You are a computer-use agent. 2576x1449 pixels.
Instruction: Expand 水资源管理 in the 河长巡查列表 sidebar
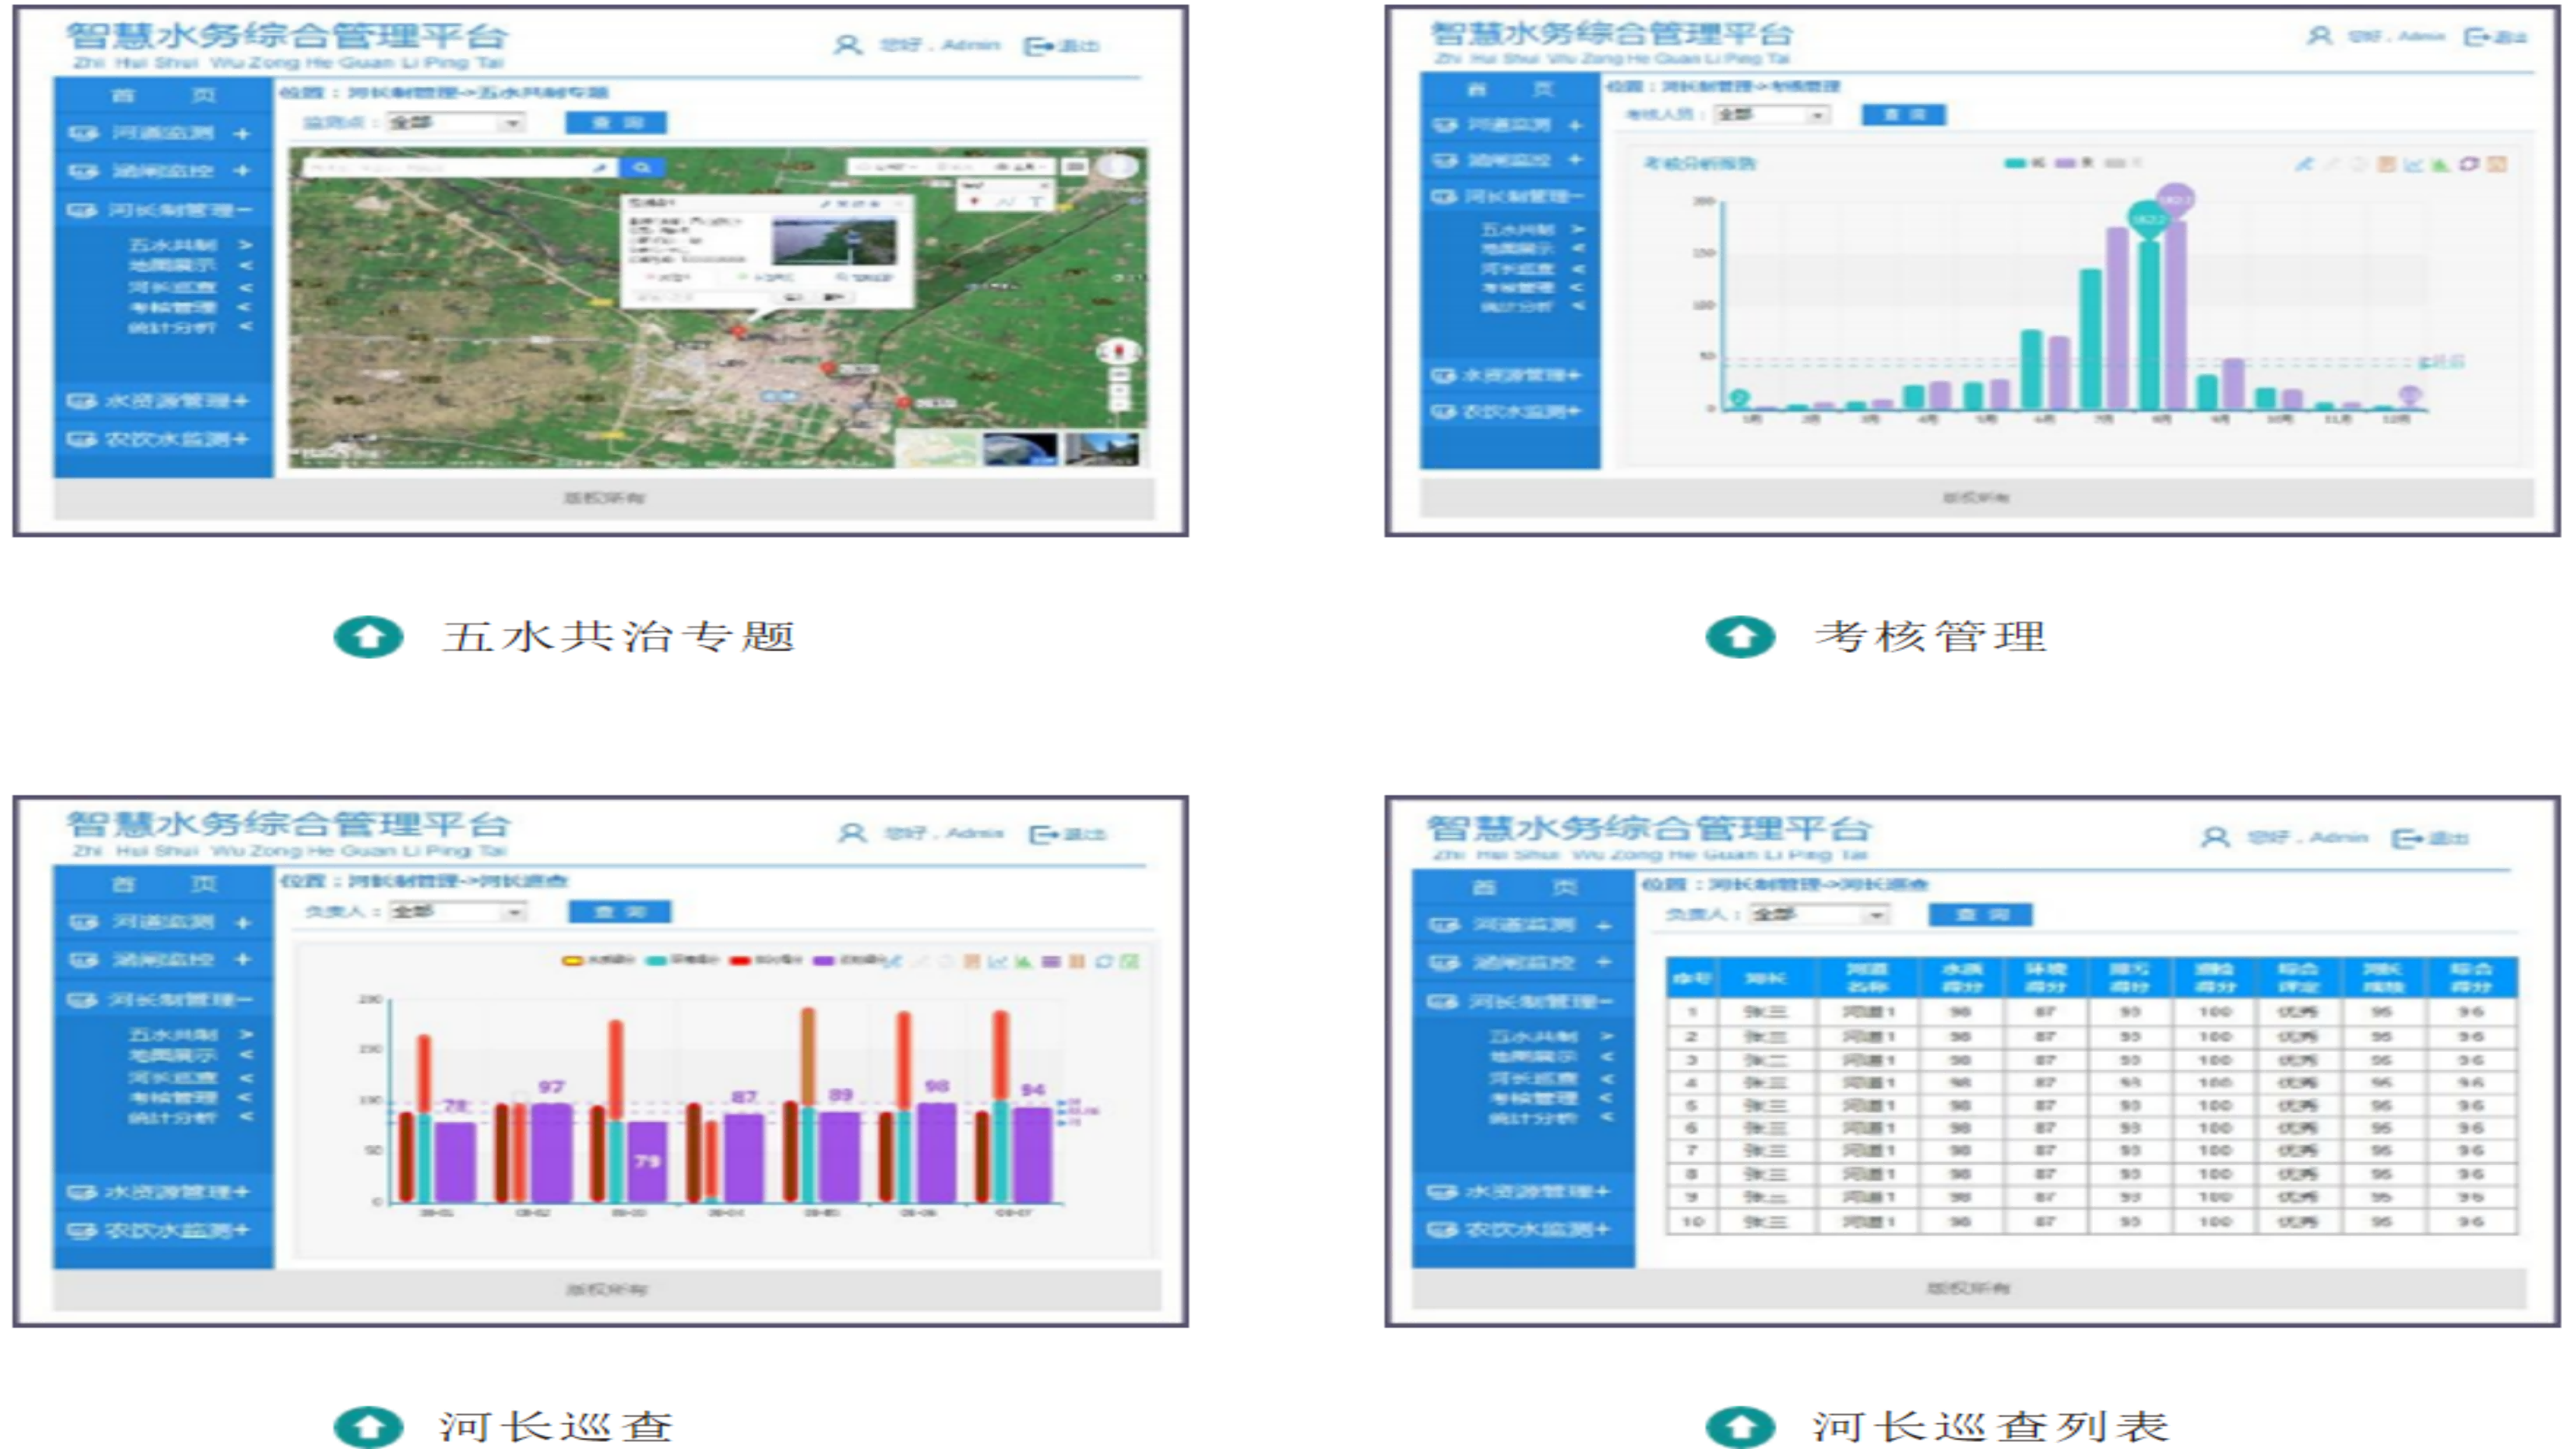1603,1191
